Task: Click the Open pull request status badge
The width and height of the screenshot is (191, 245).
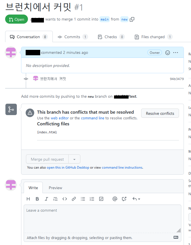Action: coord(17,19)
